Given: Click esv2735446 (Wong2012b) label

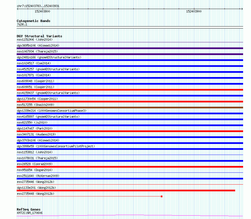Looking at the screenshot, I should click(x=36, y=182).
